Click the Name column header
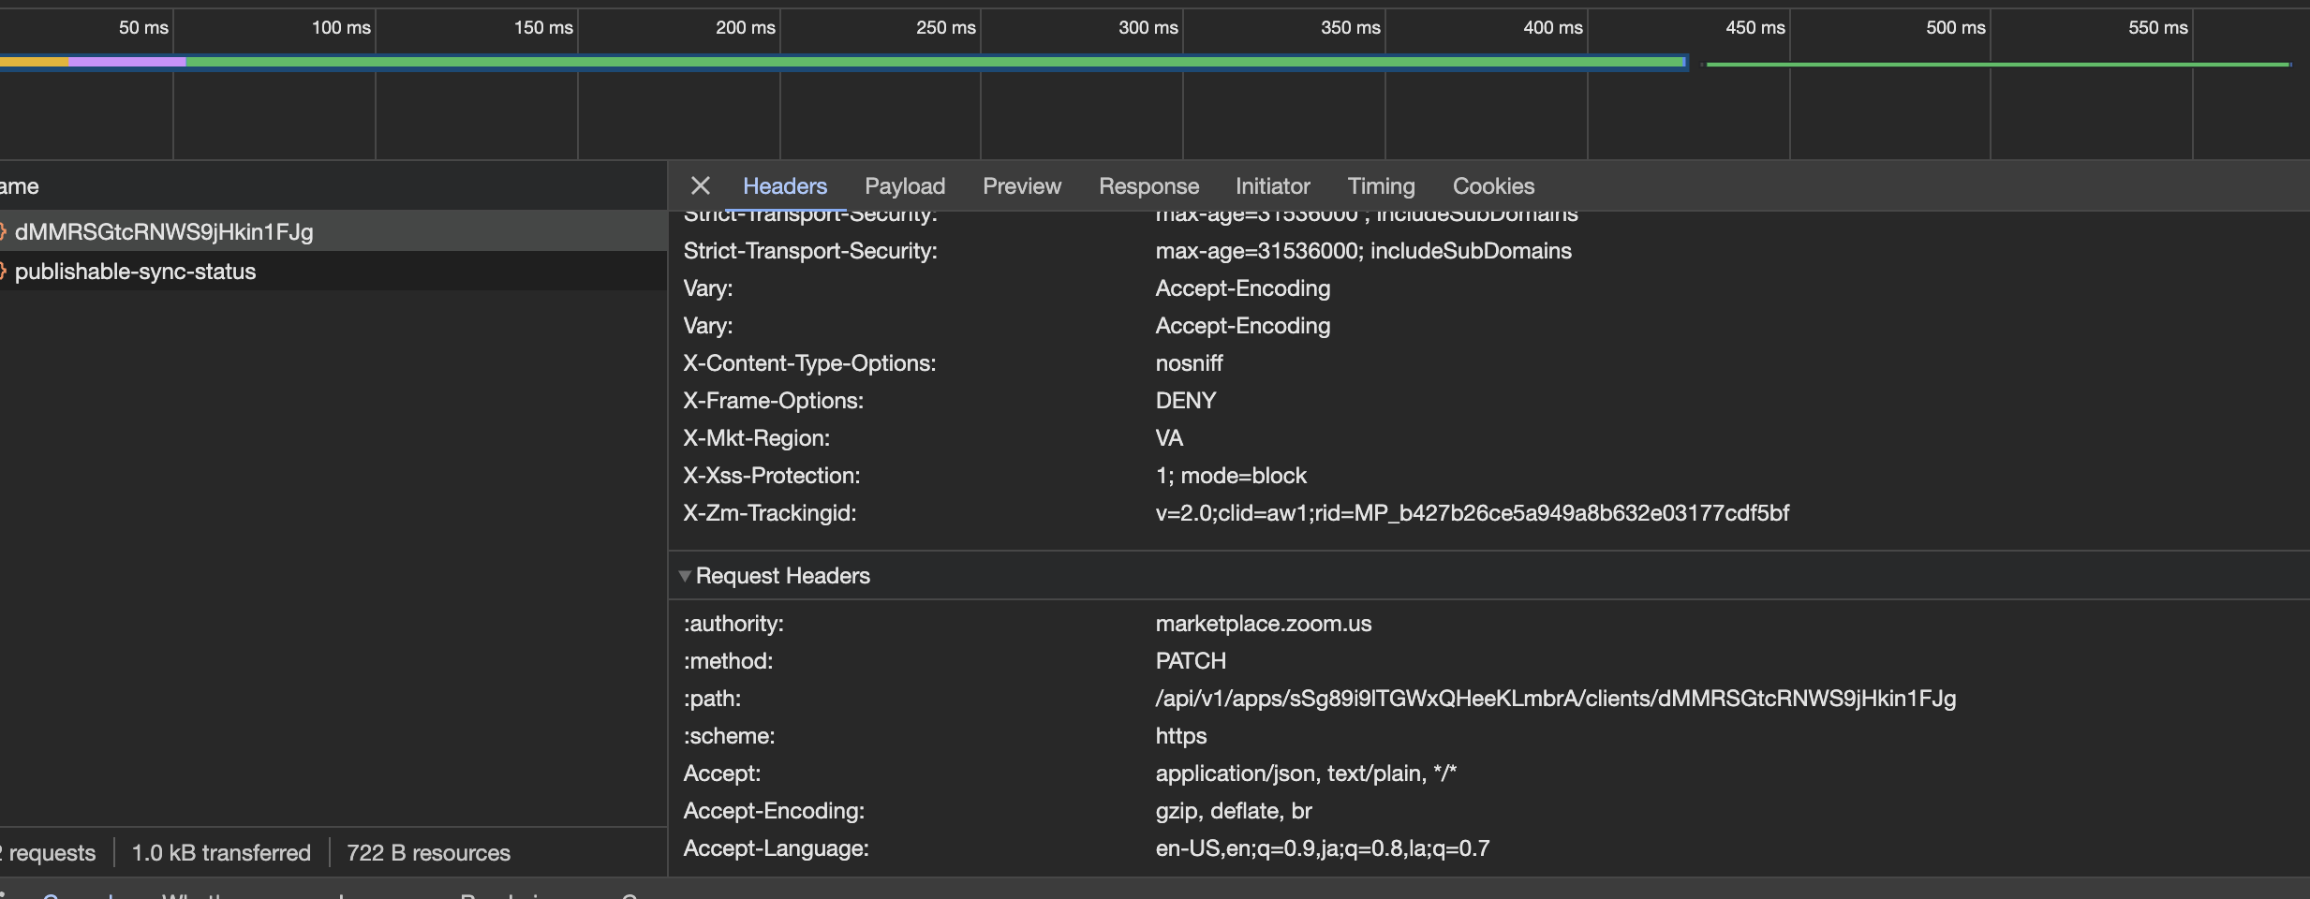The width and height of the screenshot is (2310, 899). point(20,186)
